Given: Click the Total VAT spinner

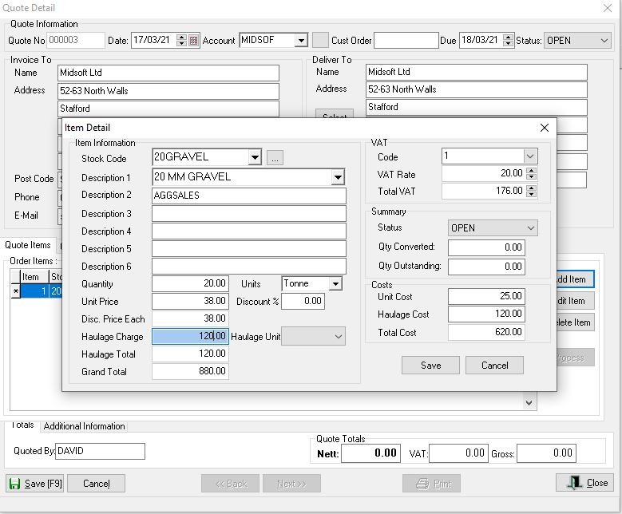Looking at the screenshot, I should (532, 191).
